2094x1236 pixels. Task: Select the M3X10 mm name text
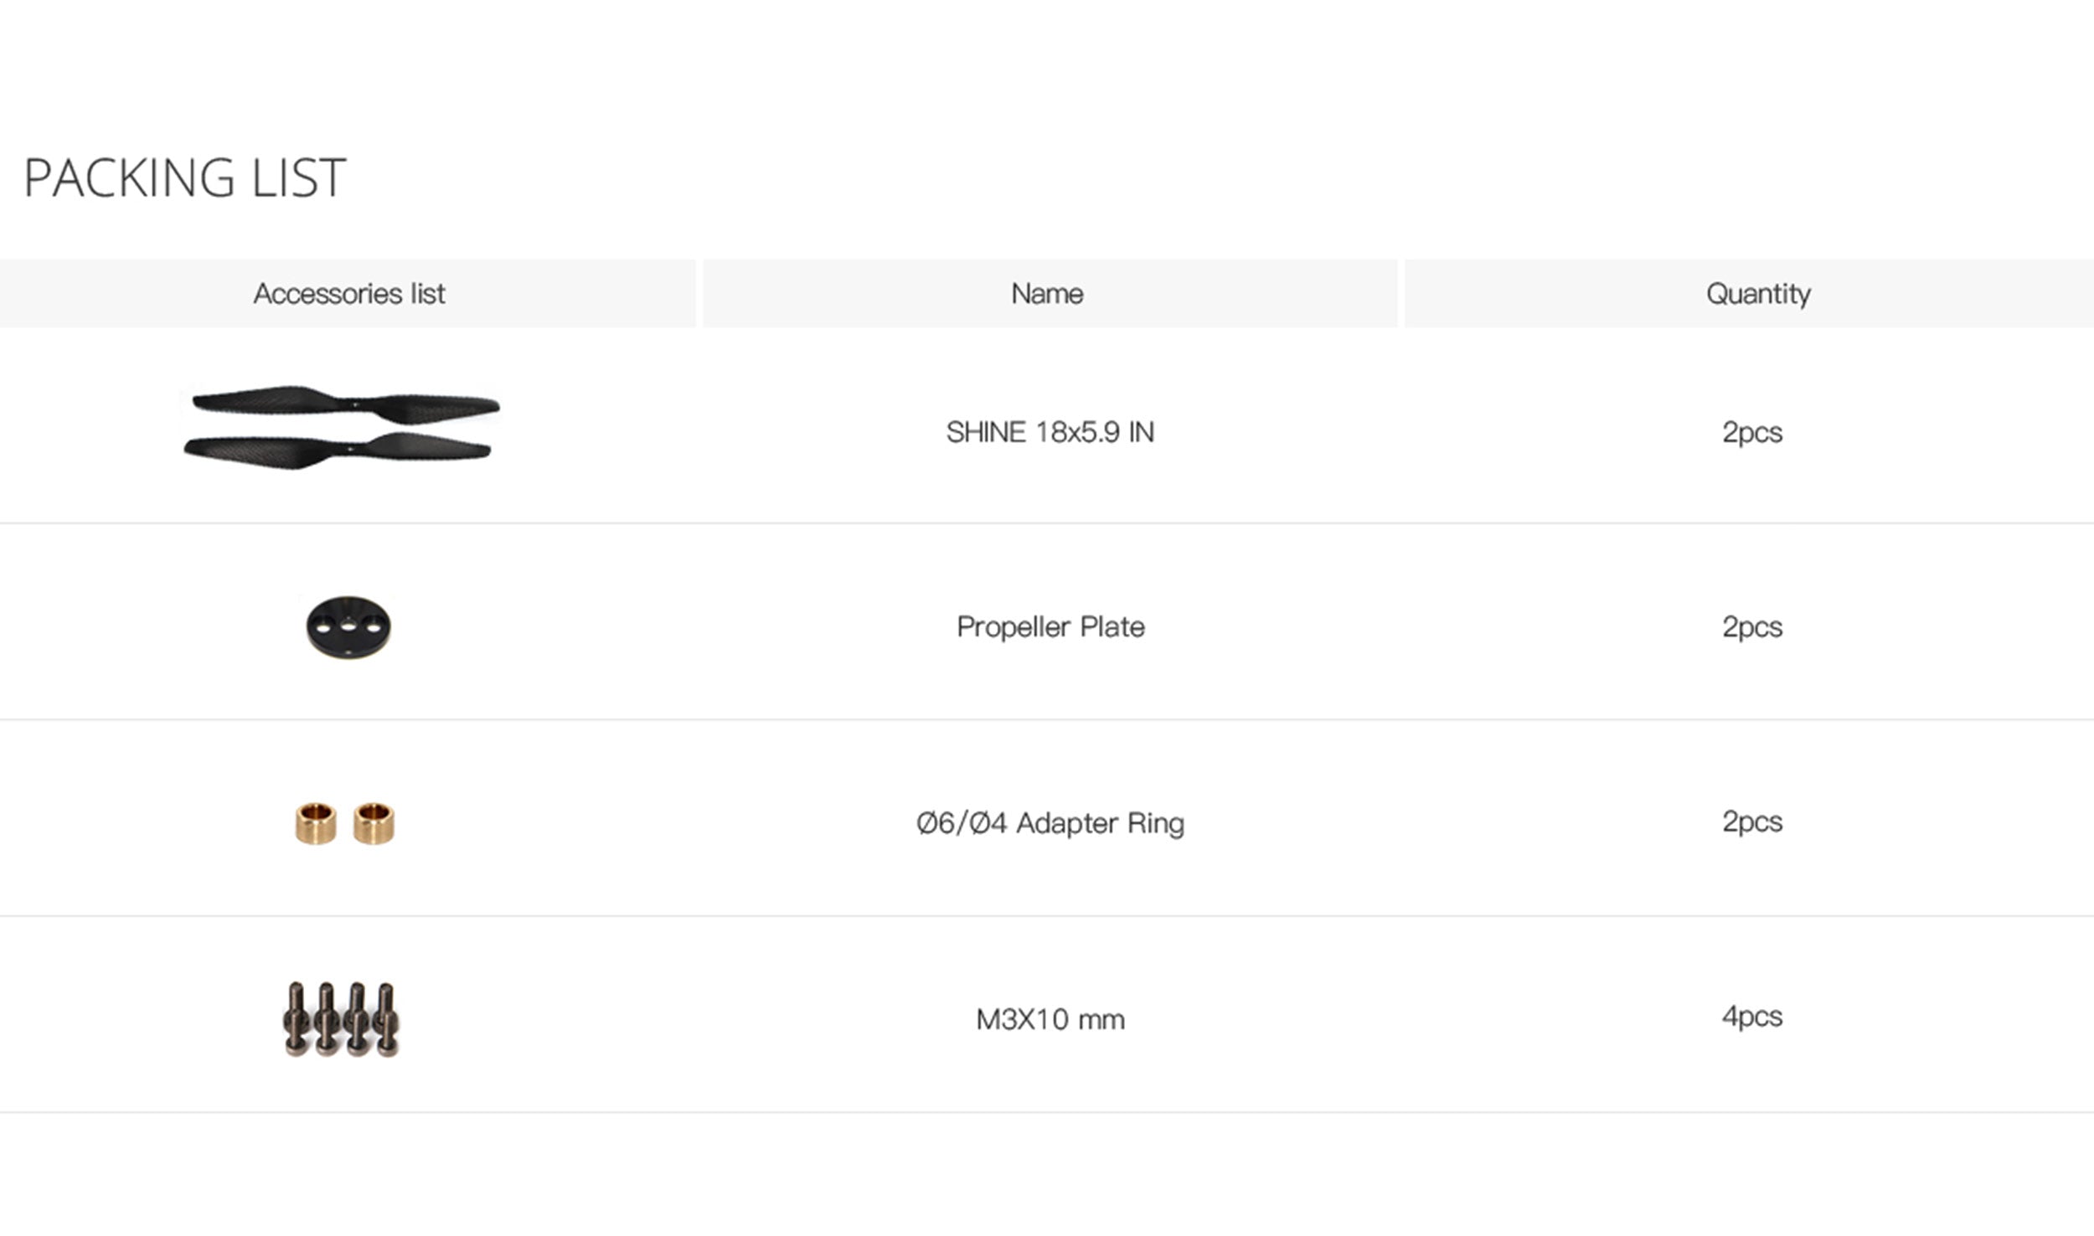click(x=1050, y=1019)
